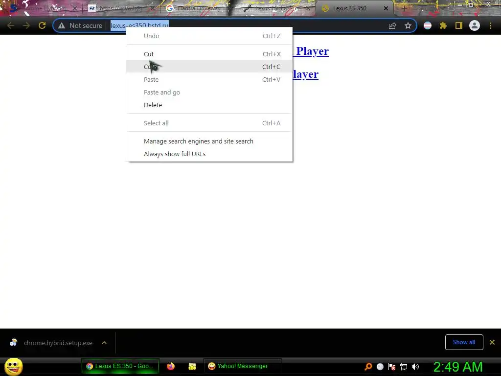Bookmark this page with the star icon
Viewport: 501px width, 376px height.
(x=408, y=25)
